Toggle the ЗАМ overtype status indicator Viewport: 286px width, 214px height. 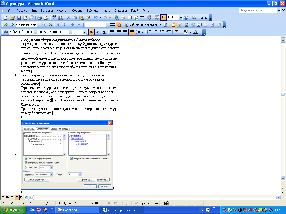(x=136, y=203)
